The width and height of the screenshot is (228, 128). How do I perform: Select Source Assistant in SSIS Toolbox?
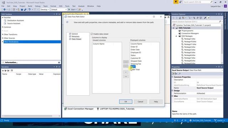pos(14,23)
